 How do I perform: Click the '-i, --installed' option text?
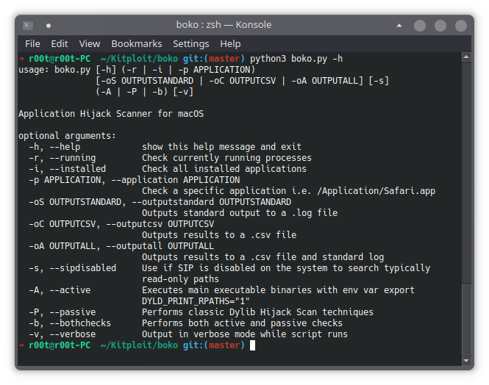68,169
